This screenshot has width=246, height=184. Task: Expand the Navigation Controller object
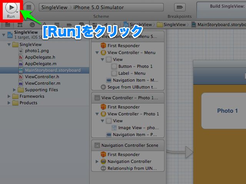97,161
